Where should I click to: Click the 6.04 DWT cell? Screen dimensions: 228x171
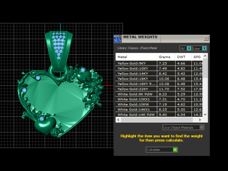(x=183, y=114)
